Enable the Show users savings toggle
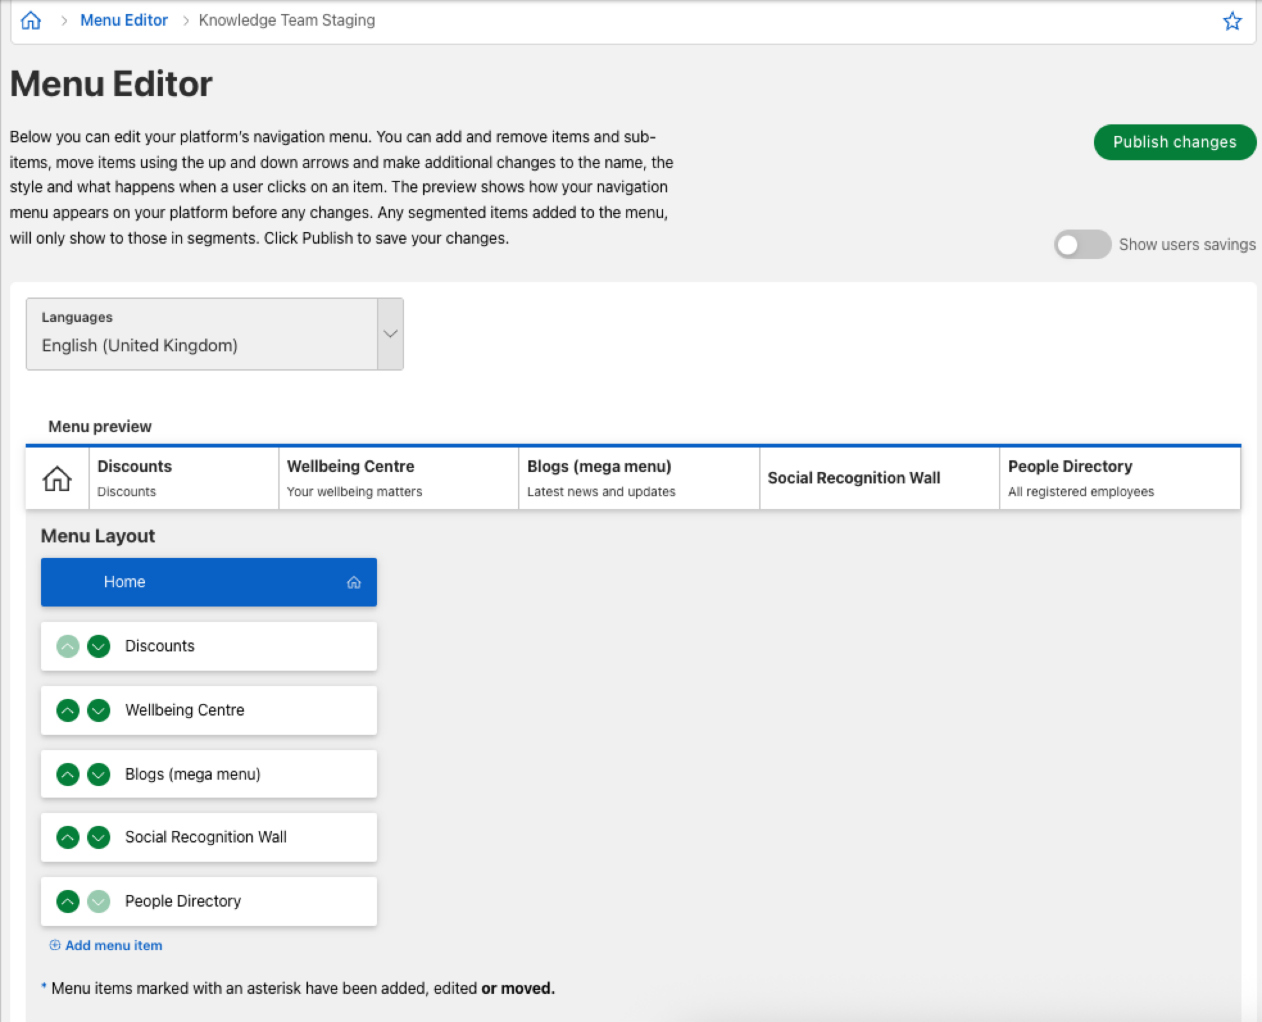Viewport: 1262px width, 1022px height. (x=1082, y=244)
